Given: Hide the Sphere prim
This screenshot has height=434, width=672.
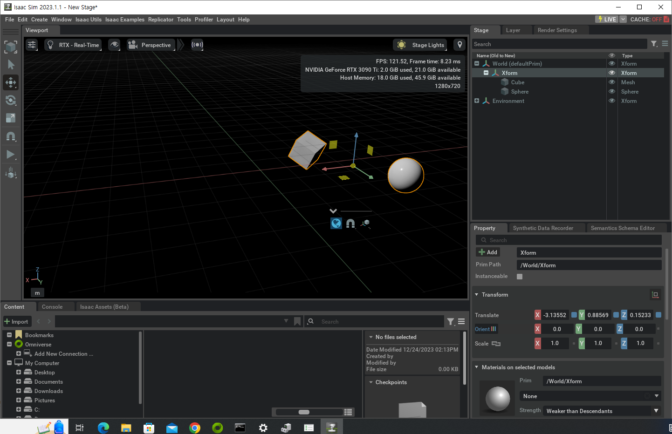Looking at the screenshot, I should click(x=612, y=92).
